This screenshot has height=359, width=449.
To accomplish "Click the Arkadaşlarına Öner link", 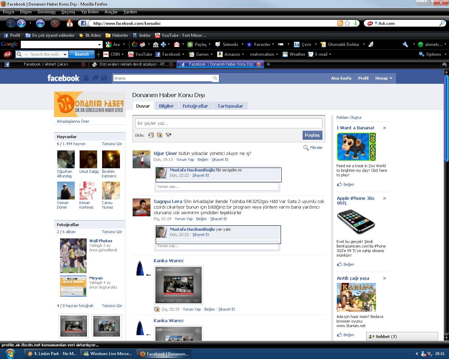I will pyautogui.click(x=73, y=121).
